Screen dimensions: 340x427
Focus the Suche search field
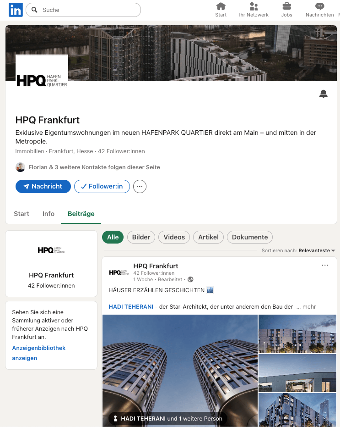83,10
